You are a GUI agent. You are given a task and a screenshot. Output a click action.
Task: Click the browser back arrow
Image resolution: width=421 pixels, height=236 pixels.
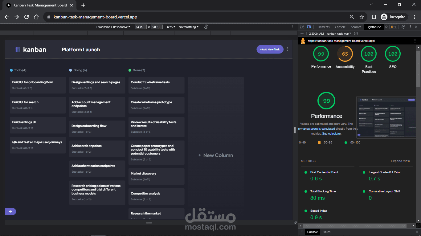click(7, 17)
